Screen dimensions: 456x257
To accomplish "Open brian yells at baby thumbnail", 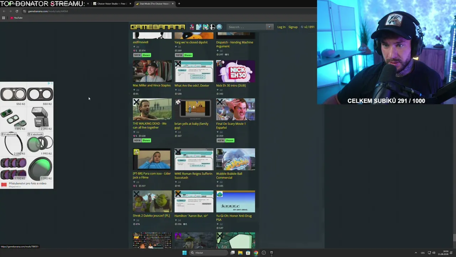I will 194,110.
